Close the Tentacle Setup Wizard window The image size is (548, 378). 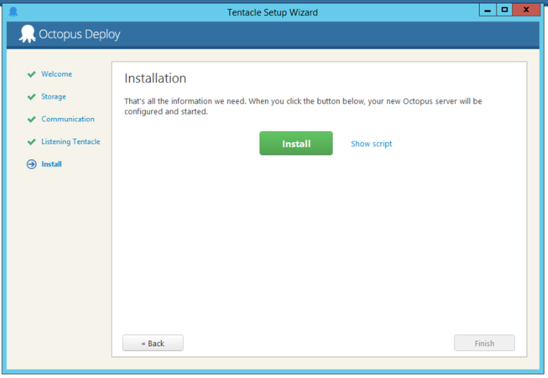coord(526,10)
